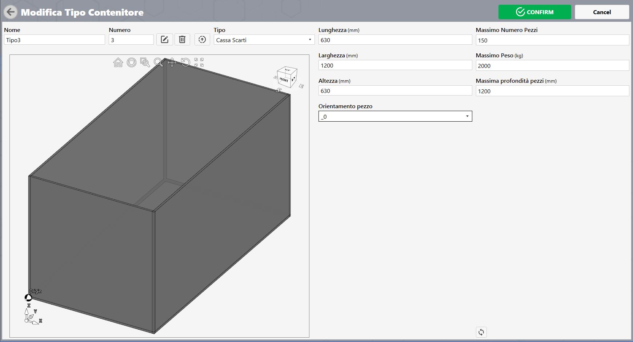
Task: Click the undo view rotation icon
Action: pos(185,62)
